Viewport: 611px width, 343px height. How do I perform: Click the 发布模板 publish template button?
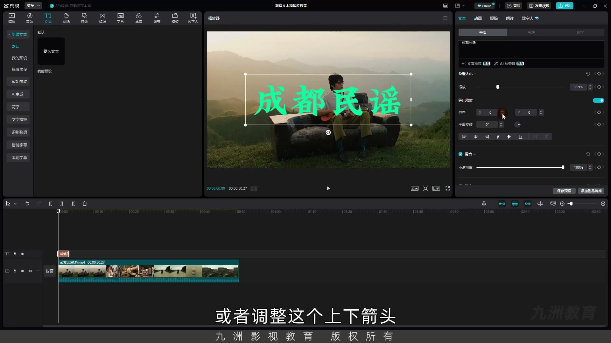pos(539,6)
